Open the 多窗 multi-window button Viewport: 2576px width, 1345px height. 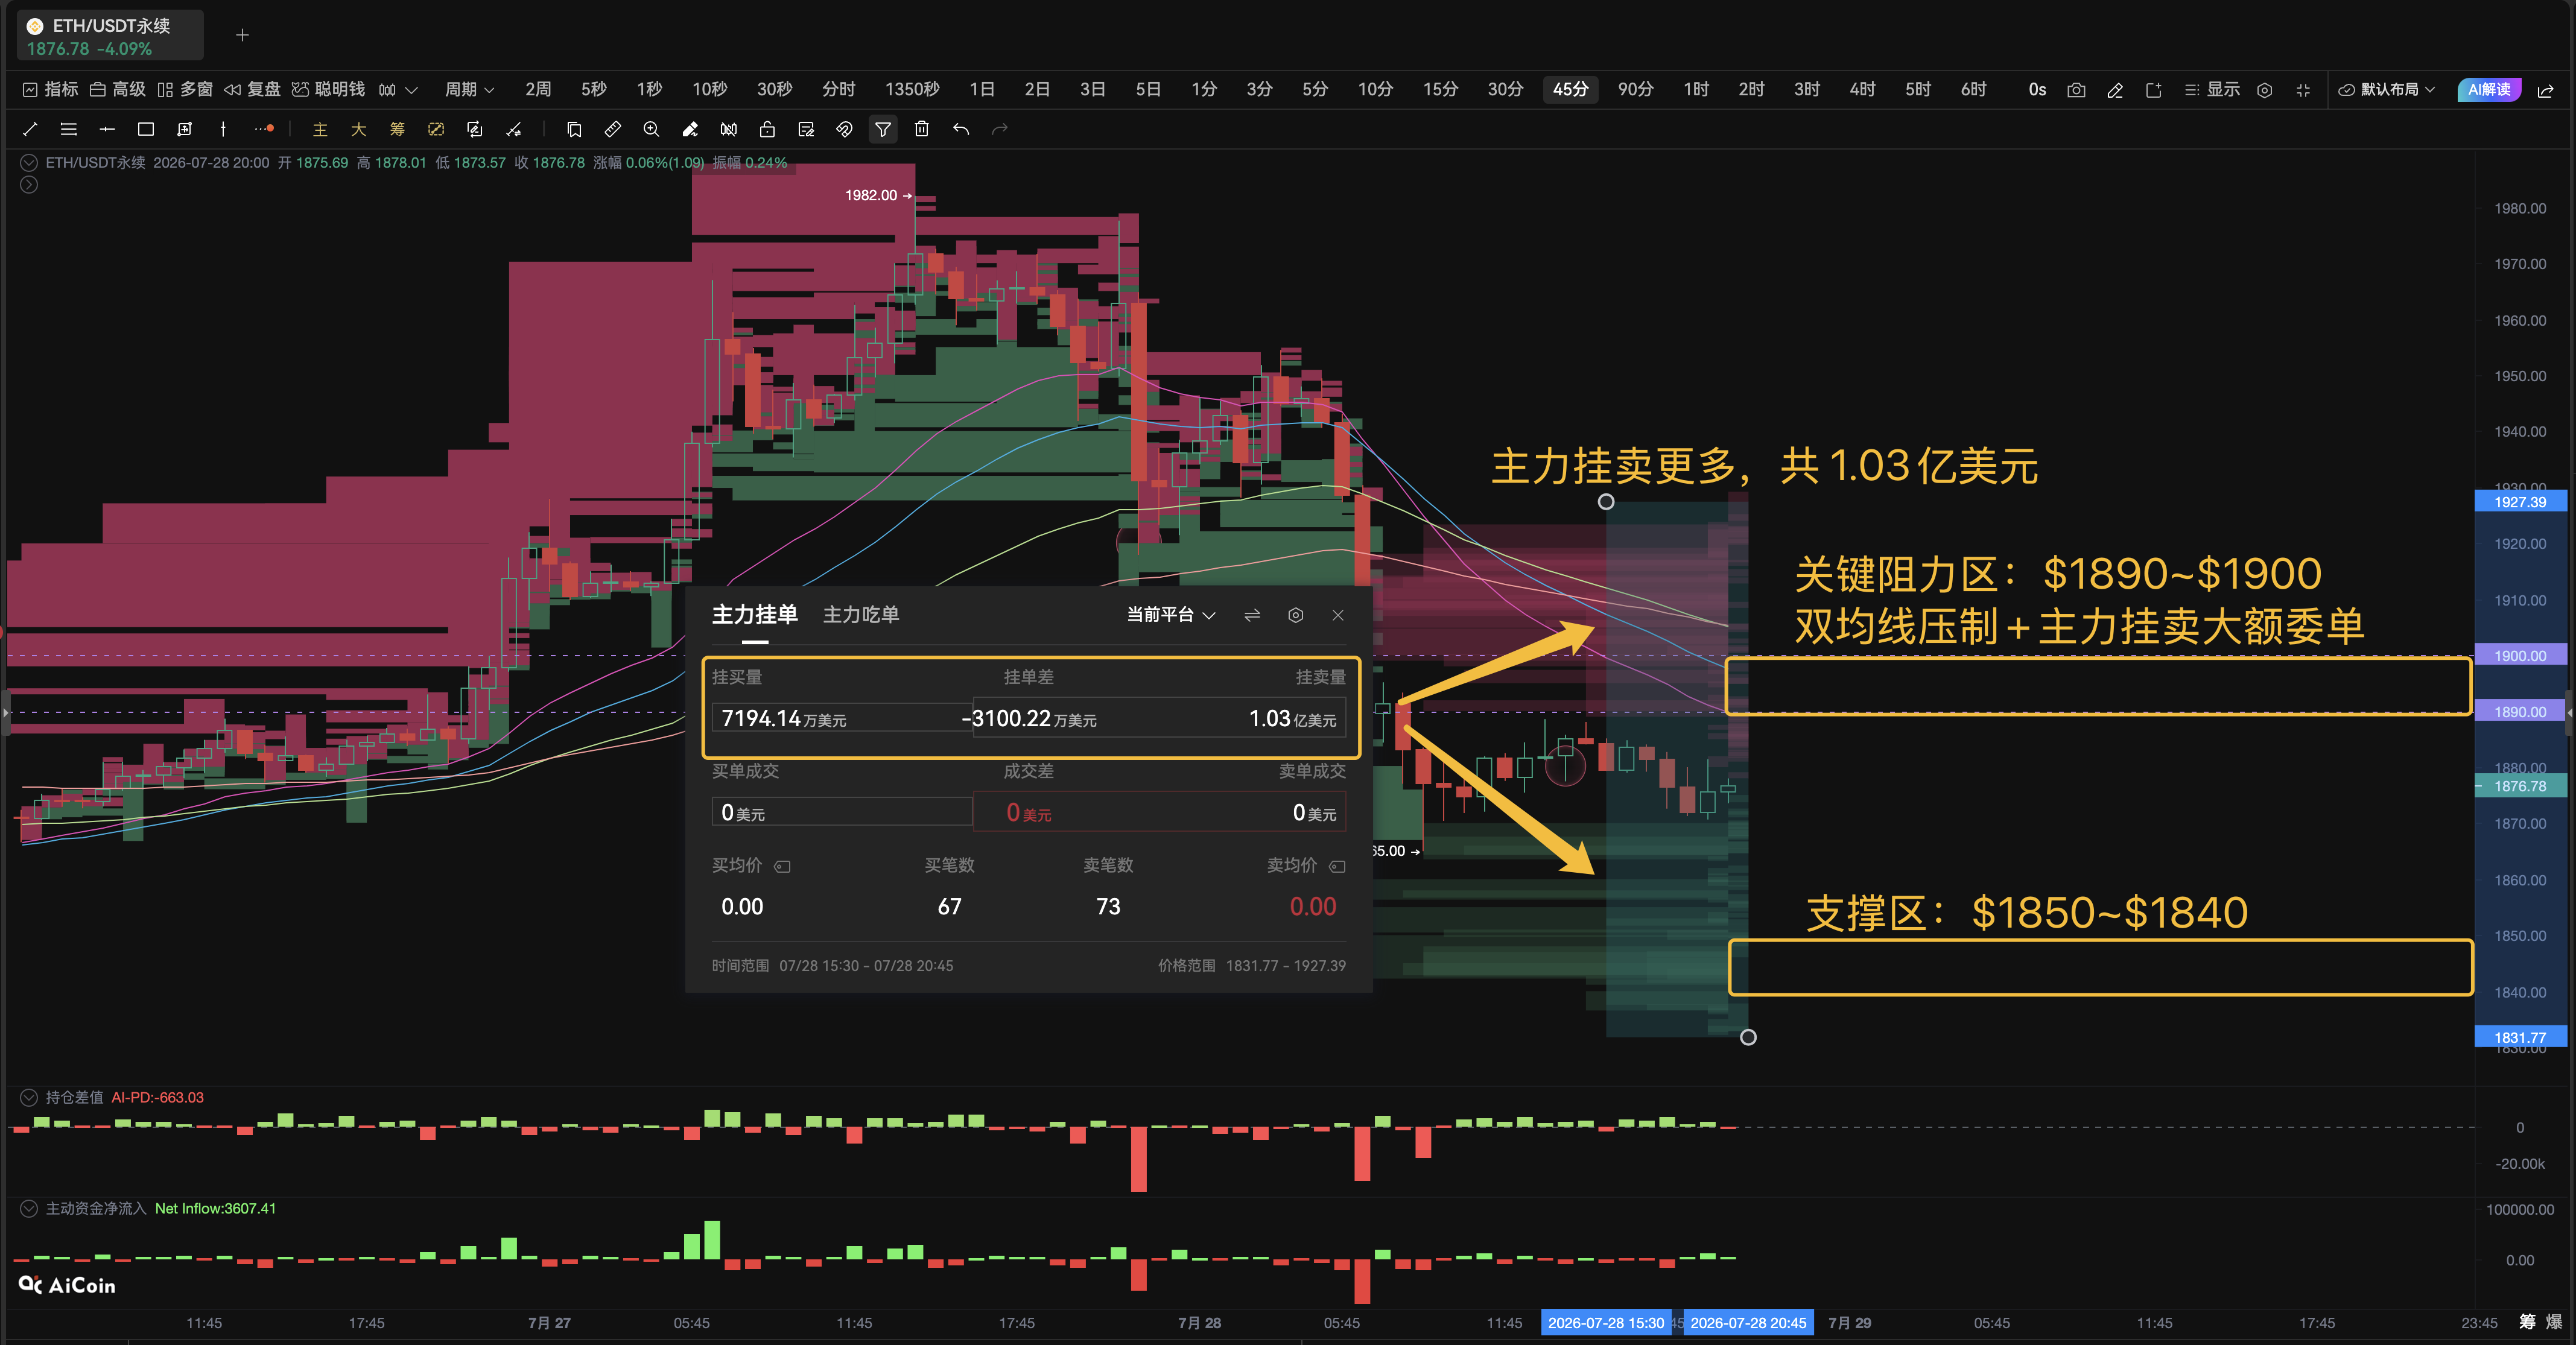coord(185,90)
